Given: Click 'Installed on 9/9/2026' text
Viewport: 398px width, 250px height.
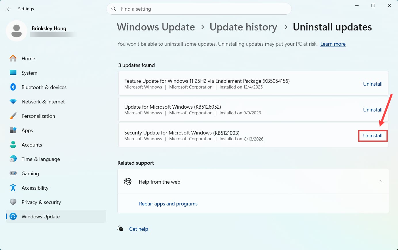Looking at the screenshot, I should (240, 113).
